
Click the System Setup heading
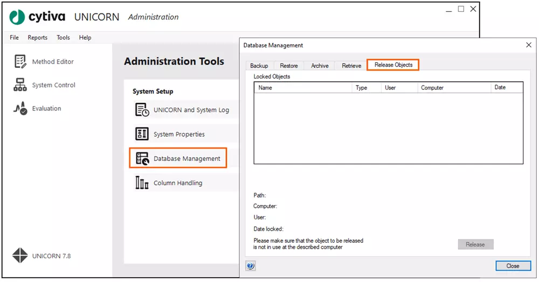(x=153, y=91)
